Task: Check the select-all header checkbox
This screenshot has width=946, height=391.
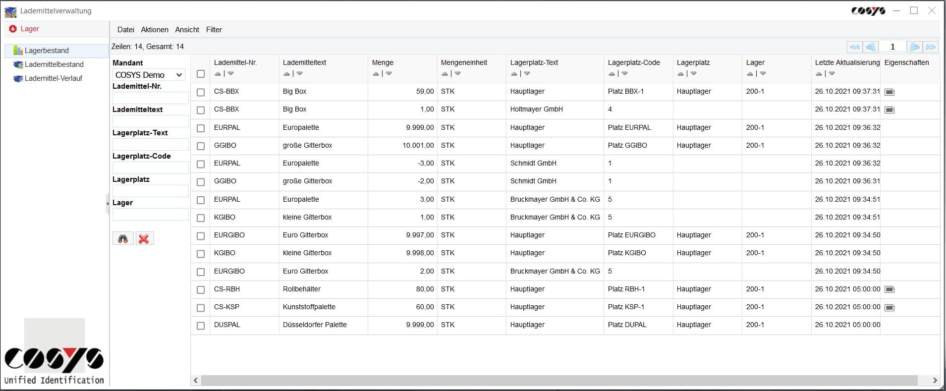Action: click(201, 74)
